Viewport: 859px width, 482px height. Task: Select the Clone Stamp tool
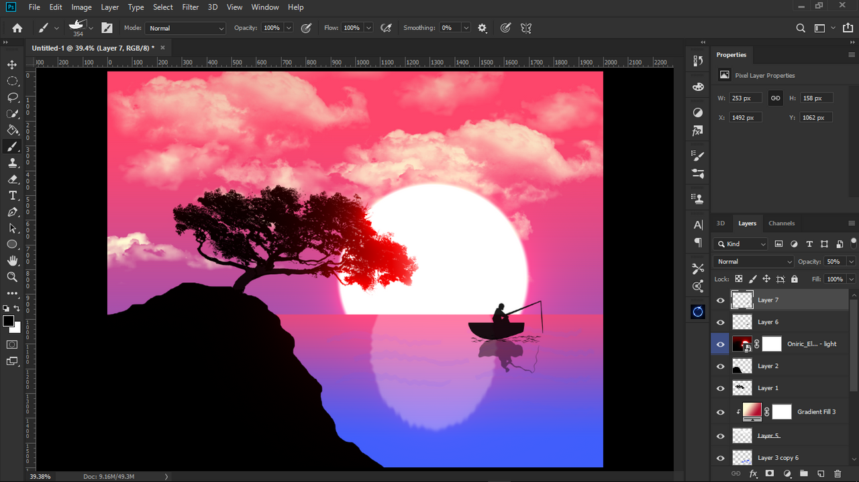click(x=12, y=163)
